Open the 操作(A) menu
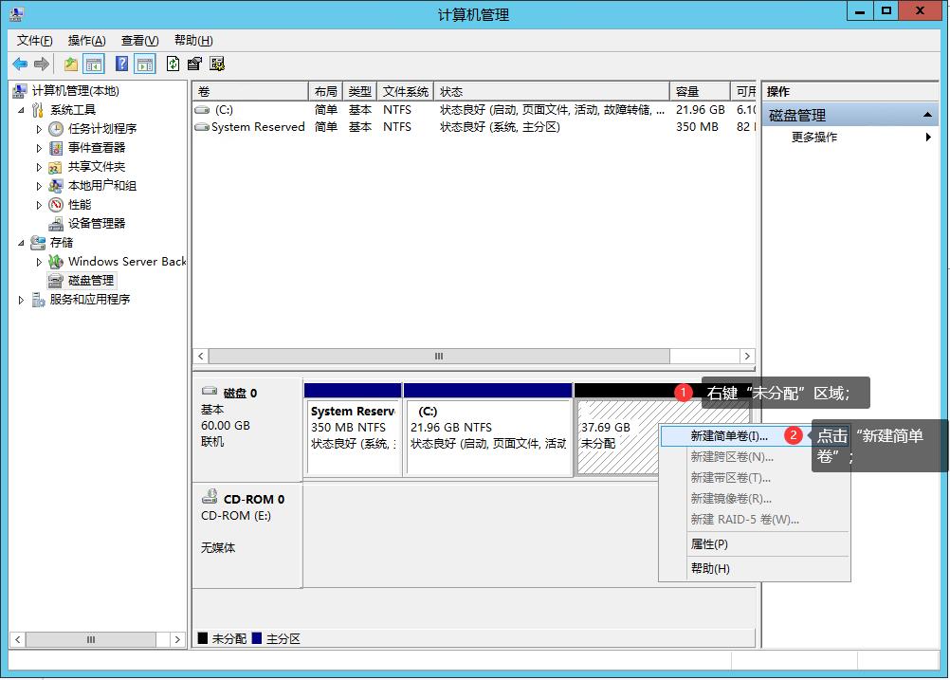This screenshot has width=950, height=680. (86, 40)
